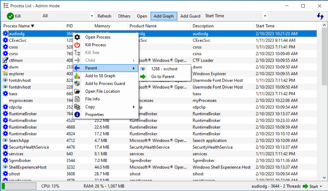Click the scrollbar down arrow
This screenshot has height=191, width=328.
(324, 178)
